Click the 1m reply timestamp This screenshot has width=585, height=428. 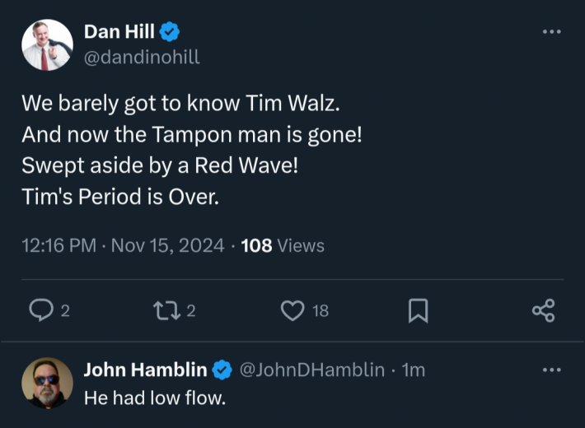pyautogui.click(x=414, y=370)
